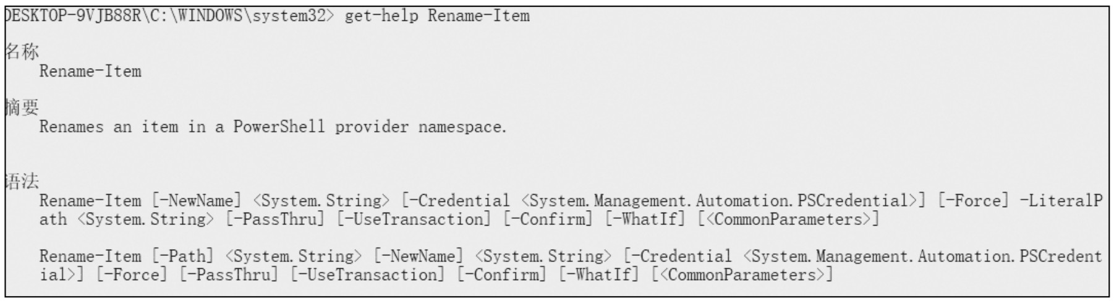The height and width of the screenshot is (301, 1114).
Task: Click the 语法 section heading
Action: tap(22, 182)
